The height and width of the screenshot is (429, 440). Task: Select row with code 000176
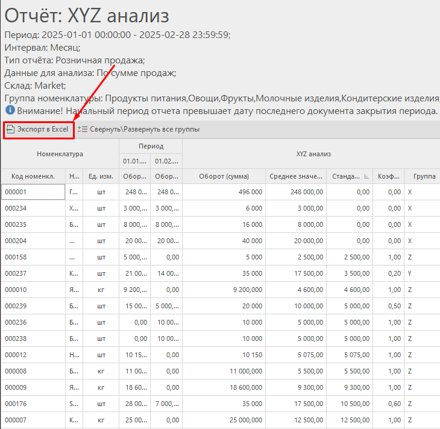33,404
